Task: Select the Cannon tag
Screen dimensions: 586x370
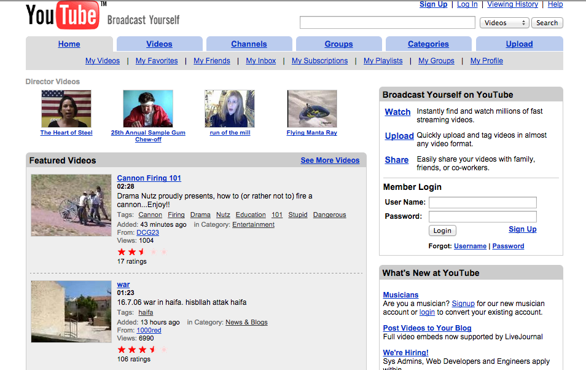Action: 150,215
